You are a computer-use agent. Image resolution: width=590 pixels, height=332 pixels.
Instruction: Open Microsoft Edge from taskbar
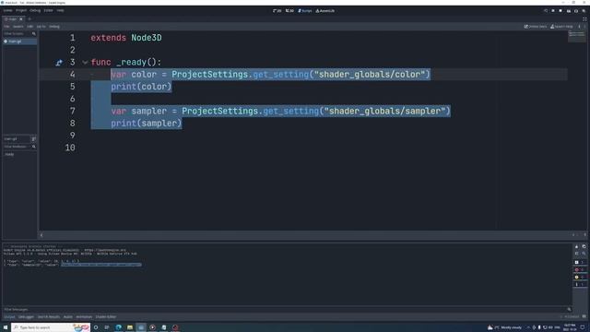point(119,327)
